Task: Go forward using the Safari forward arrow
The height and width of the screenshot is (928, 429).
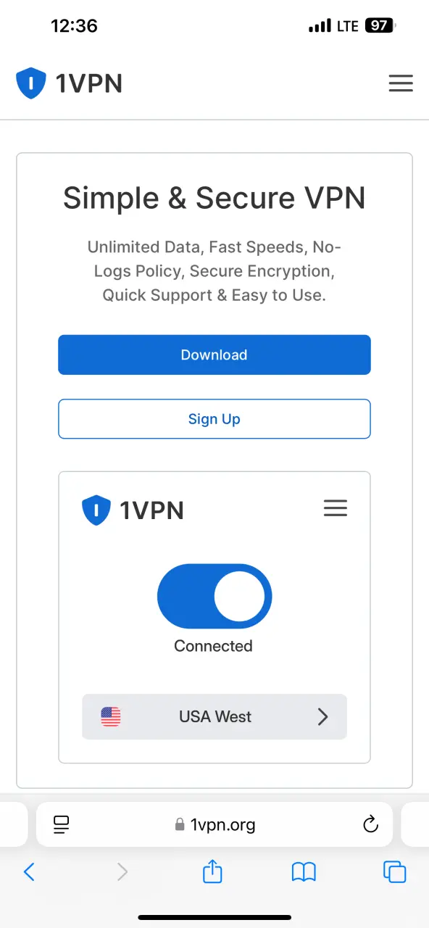Action: click(x=122, y=871)
